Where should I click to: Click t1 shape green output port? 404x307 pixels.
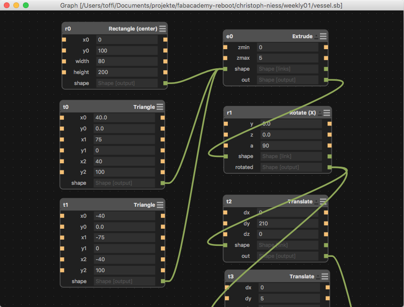click(x=163, y=281)
